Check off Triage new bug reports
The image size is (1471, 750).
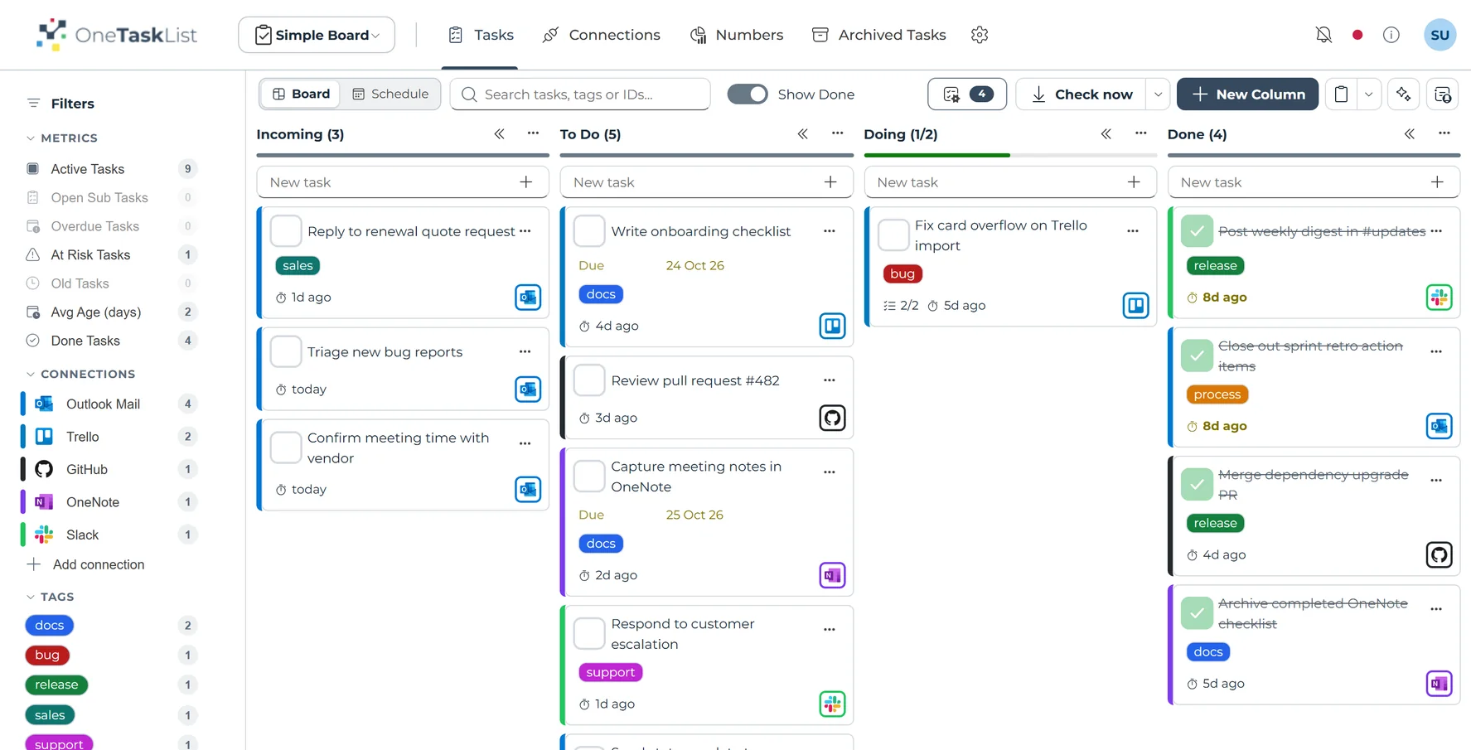(286, 351)
